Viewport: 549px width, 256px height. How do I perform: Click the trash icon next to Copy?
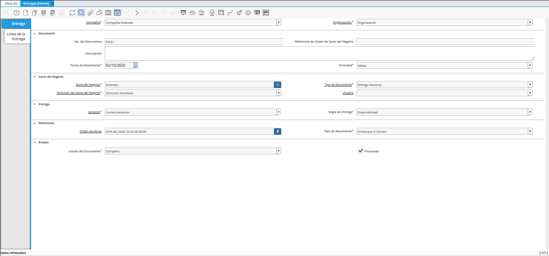pos(43,13)
